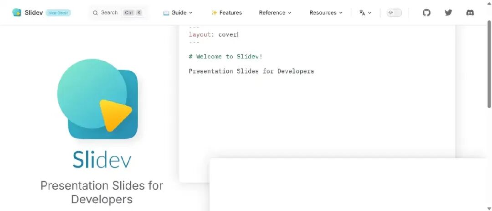Open the language translation selector
This screenshot has height=211, width=492.
(x=365, y=13)
